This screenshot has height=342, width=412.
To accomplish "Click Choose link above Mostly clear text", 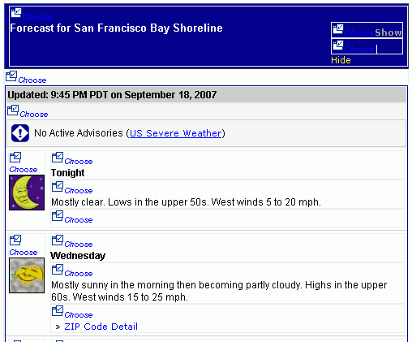I will pyautogui.click(x=79, y=191).
